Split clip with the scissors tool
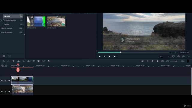This screenshot has width=192, height=108. click(19, 61)
